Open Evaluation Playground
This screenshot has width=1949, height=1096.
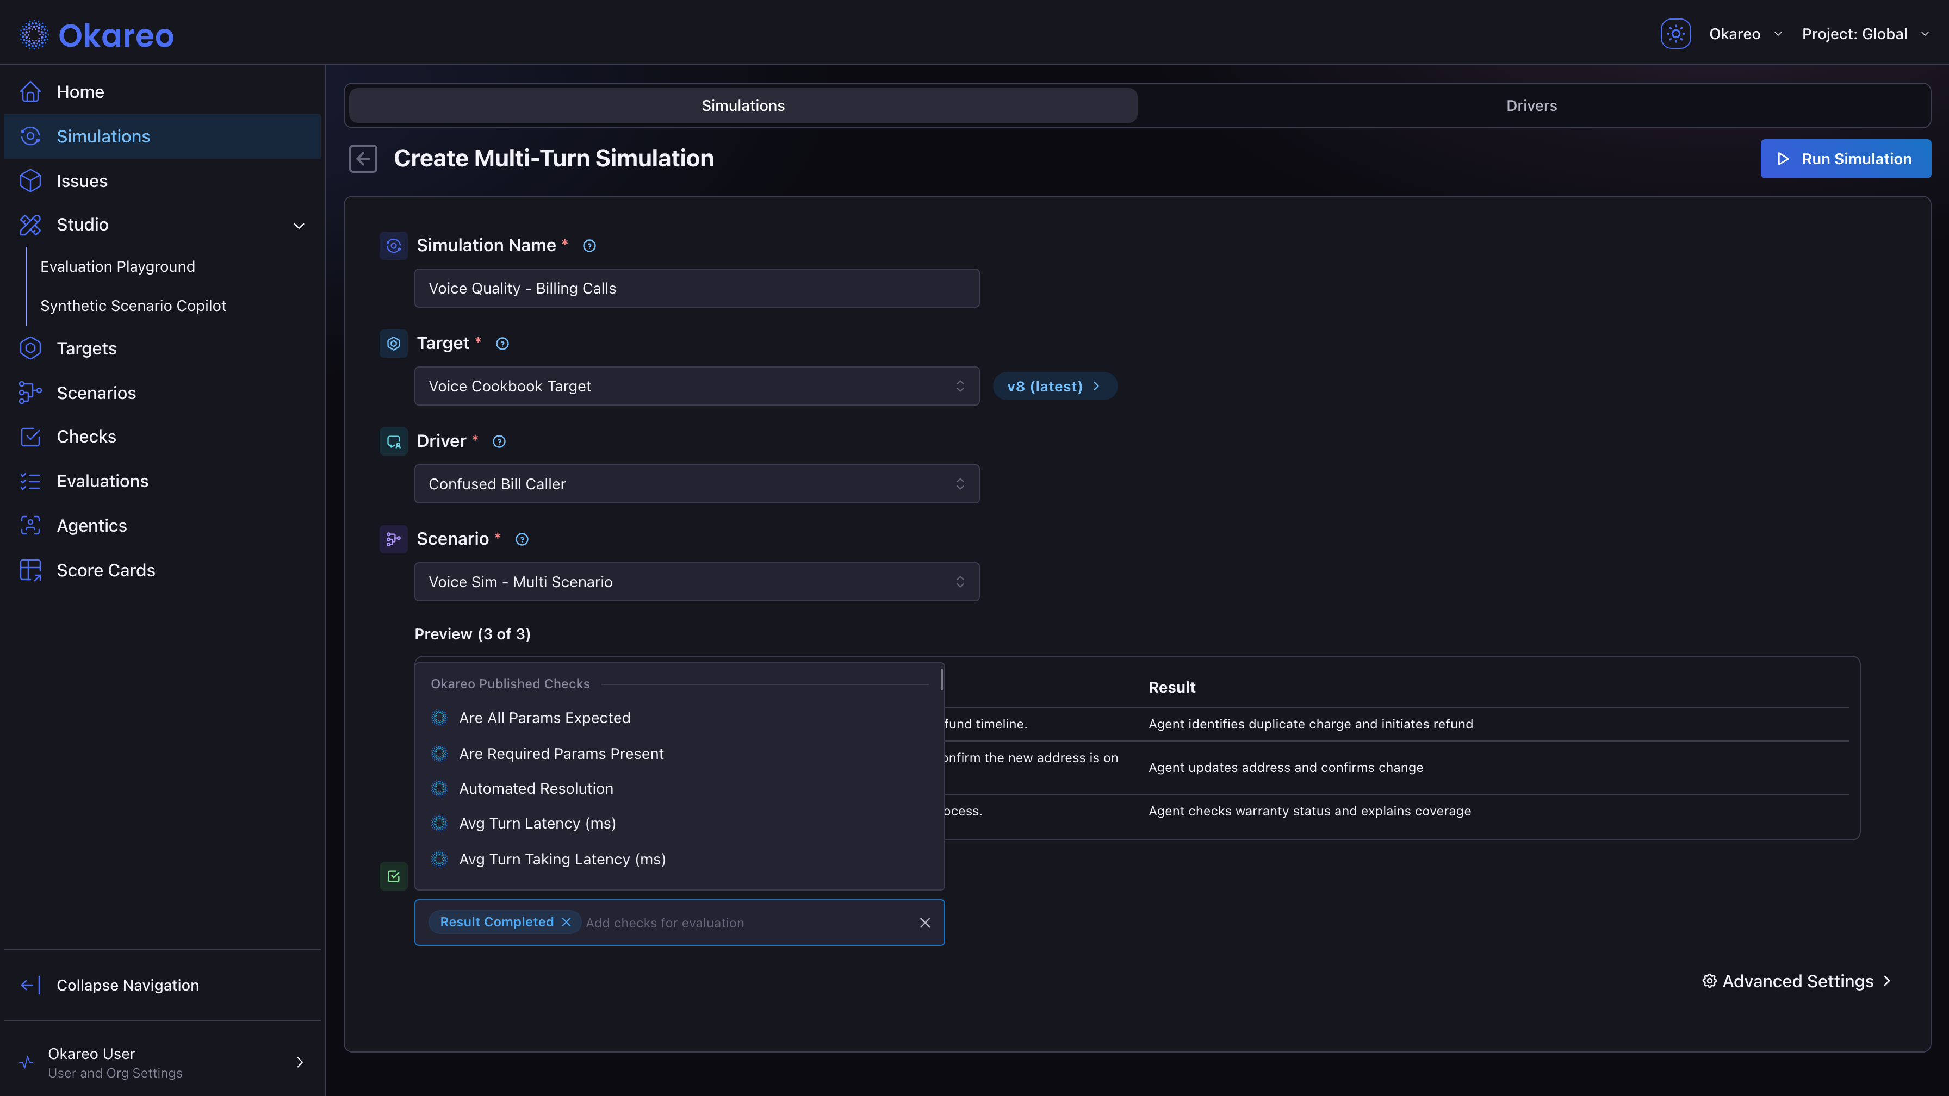117,266
